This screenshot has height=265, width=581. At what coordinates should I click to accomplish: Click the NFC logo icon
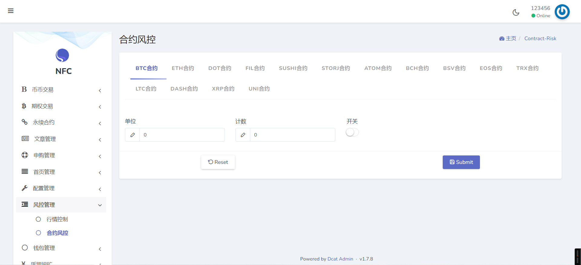tap(62, 56)
